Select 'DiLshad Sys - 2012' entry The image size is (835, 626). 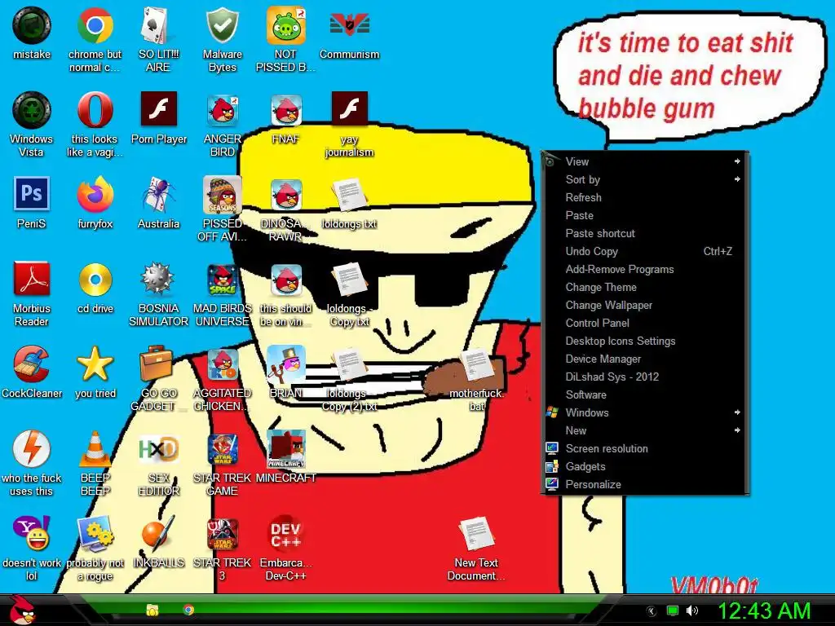[x=645, y=377]
